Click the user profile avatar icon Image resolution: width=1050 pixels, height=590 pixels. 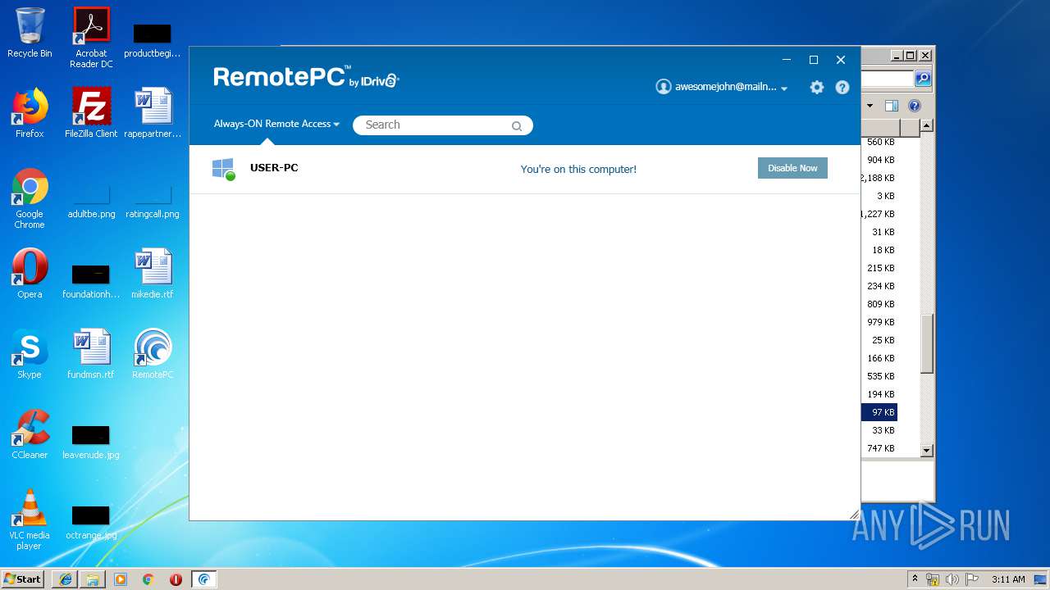click(x=664, y=87)
